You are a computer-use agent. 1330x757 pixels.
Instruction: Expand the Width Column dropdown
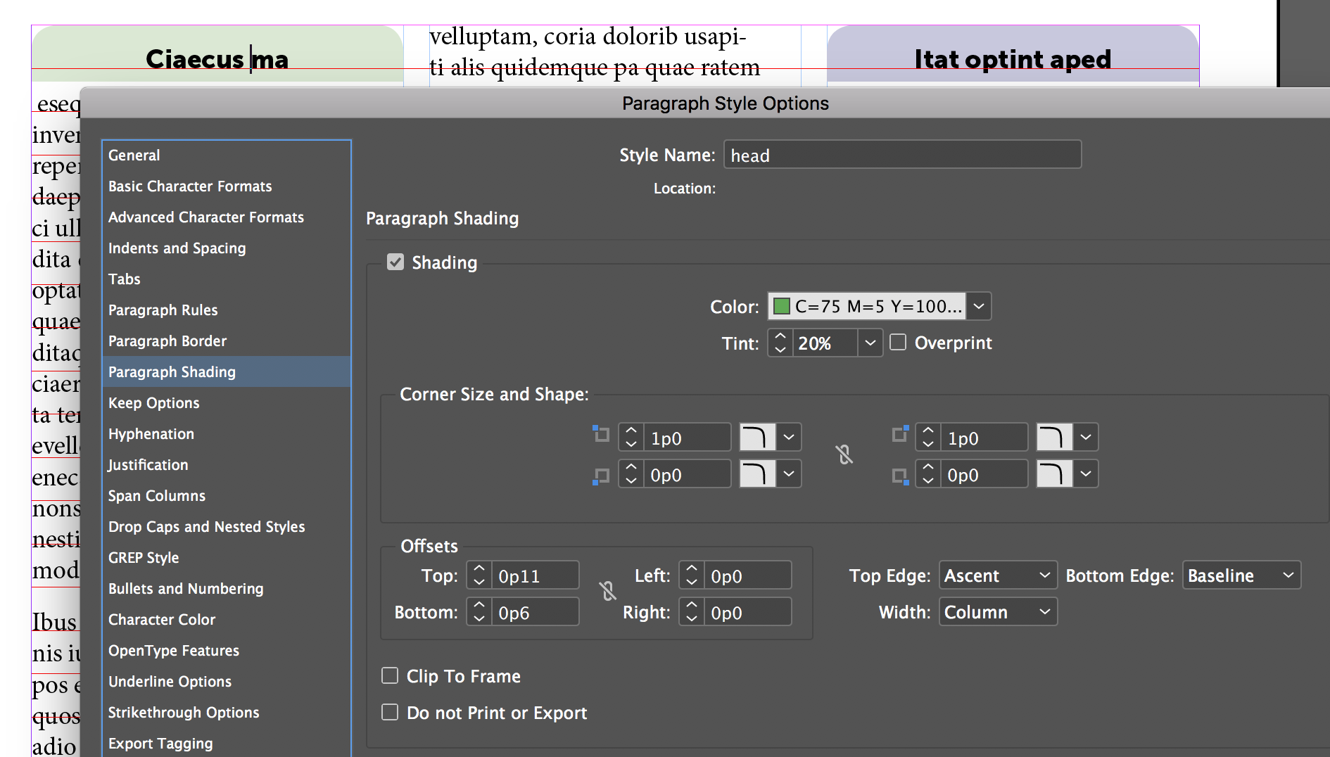[x=998, y=612]
